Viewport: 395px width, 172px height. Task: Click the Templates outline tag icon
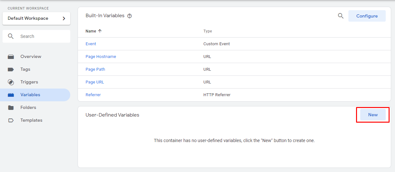point(11,120)
